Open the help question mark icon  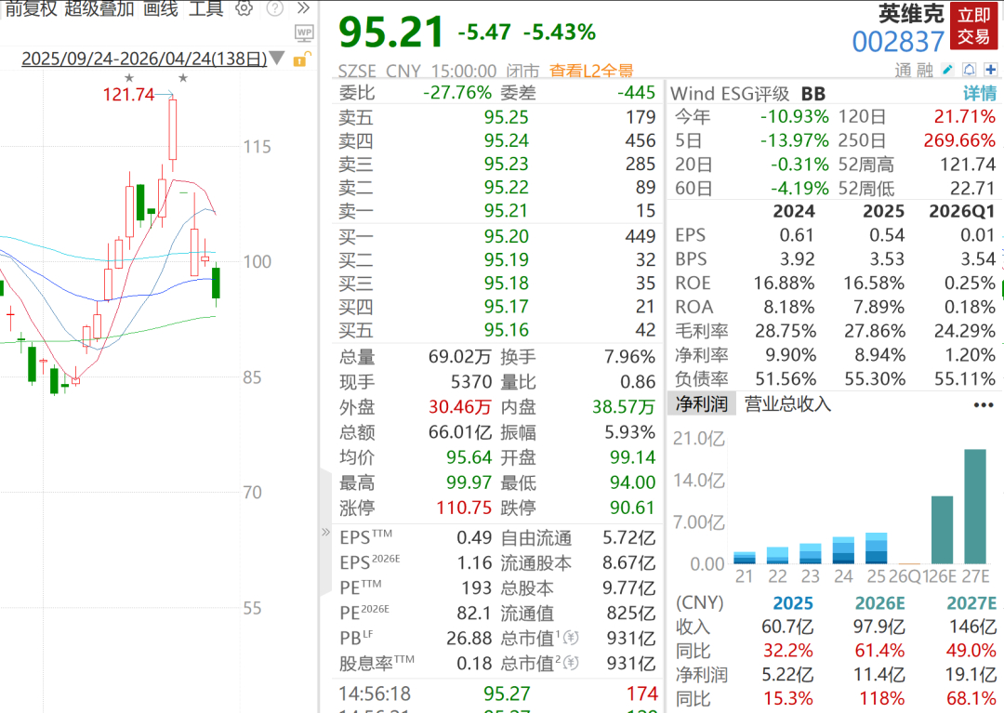[275, 8]
